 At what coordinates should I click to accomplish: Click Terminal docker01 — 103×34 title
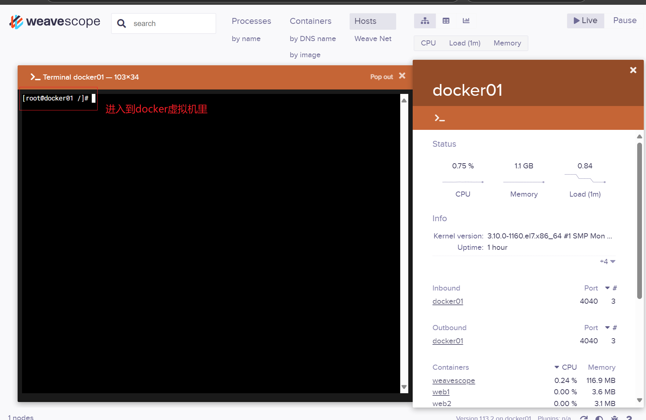91,77
